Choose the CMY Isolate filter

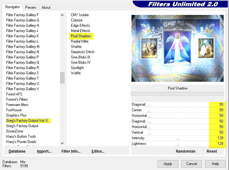point(80,15)
